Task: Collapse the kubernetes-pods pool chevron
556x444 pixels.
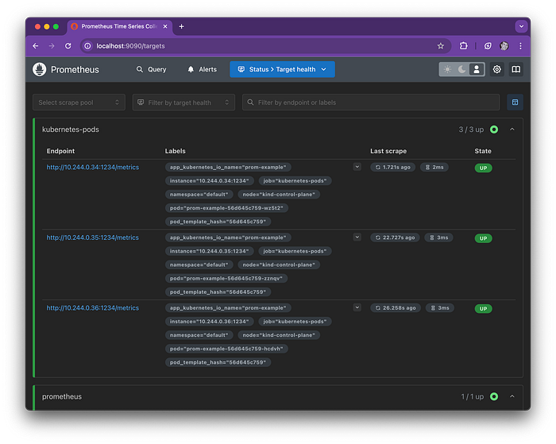Action: 512,129
